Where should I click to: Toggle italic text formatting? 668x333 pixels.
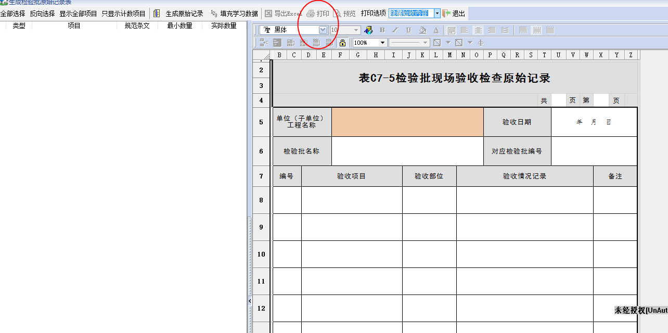click(395, 30)
